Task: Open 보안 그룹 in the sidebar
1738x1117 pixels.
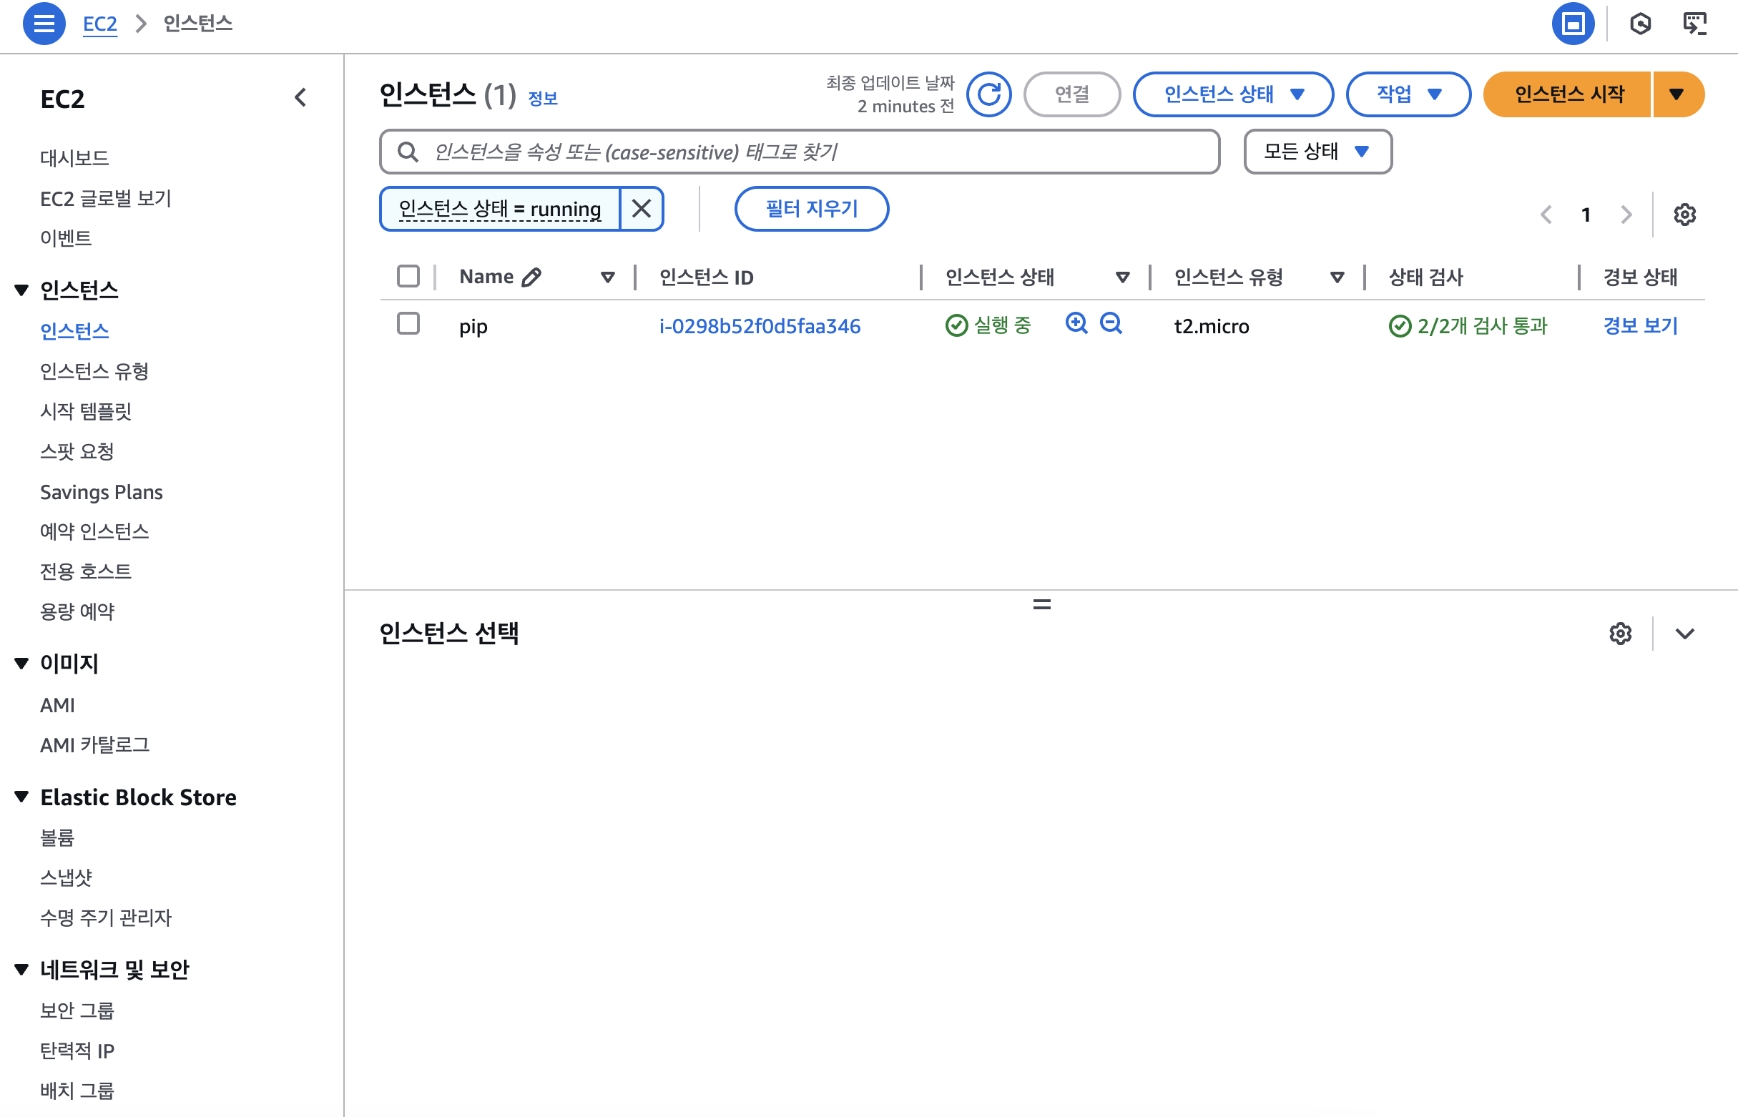Action: [x=77, y=1010]
